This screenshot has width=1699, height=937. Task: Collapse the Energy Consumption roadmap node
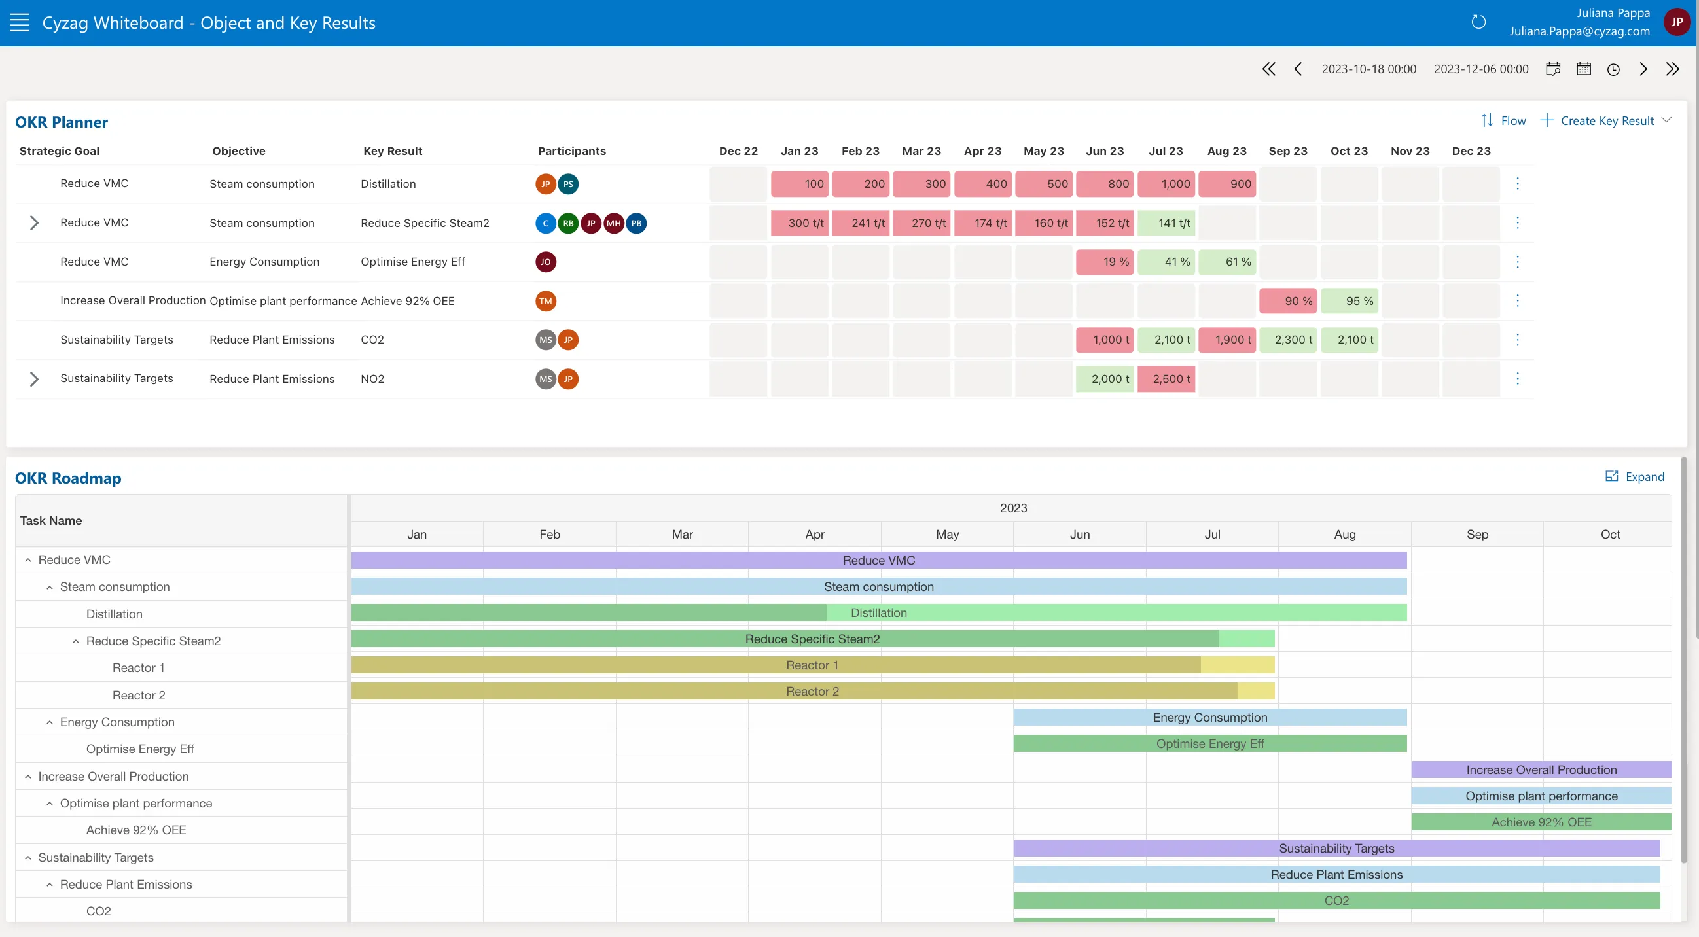pyautogui.click(x=50, y=722)
